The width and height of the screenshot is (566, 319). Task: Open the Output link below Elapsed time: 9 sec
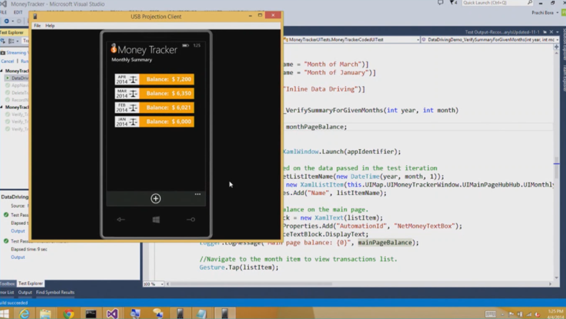(18, 257)
